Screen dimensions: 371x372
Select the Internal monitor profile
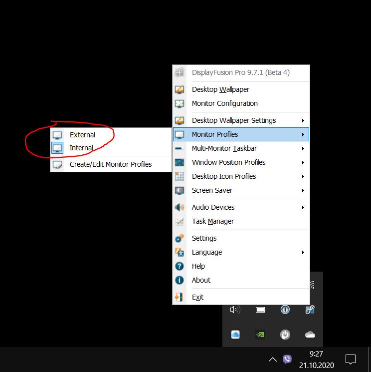(81, 148)
